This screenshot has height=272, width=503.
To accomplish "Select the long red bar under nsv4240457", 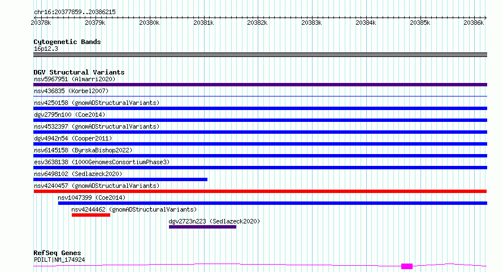I will click(x=260, y=191).
